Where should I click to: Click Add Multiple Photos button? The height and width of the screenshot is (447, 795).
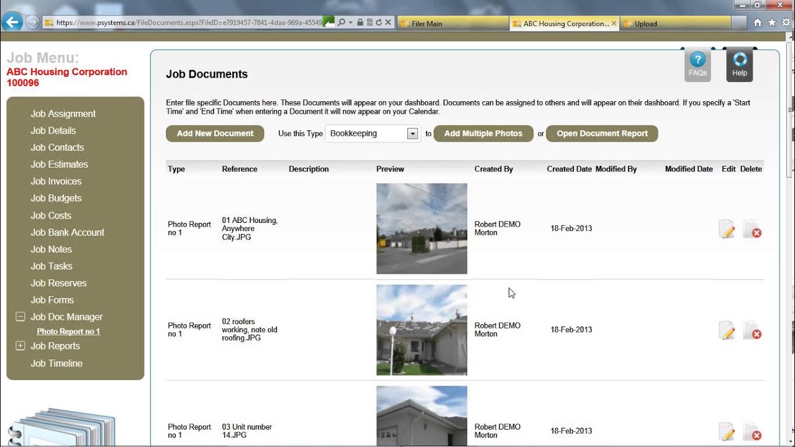pyautogui.click(x=483, y=133)
